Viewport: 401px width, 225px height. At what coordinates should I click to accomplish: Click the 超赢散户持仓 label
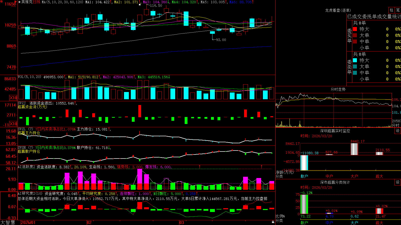[x=29, y=151]
